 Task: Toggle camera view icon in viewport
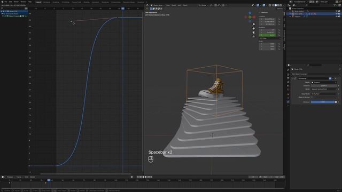point(253,33)
